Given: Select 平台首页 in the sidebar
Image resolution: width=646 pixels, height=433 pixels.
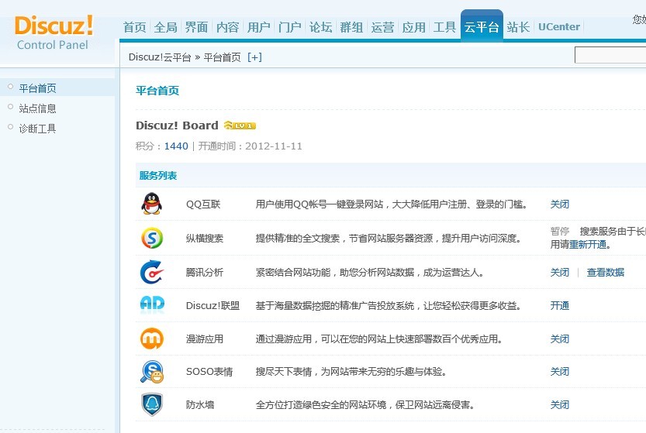Looking at the screenshot, I should [x=37, y=88].
